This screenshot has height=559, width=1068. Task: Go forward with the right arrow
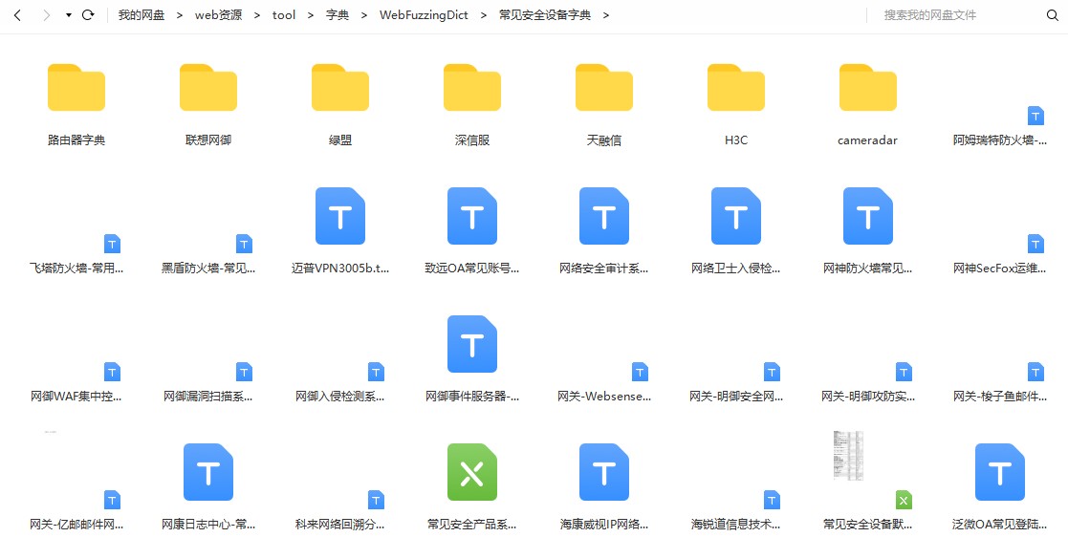click(x=46, y=15)
